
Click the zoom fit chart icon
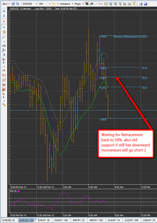pos(106,4)
